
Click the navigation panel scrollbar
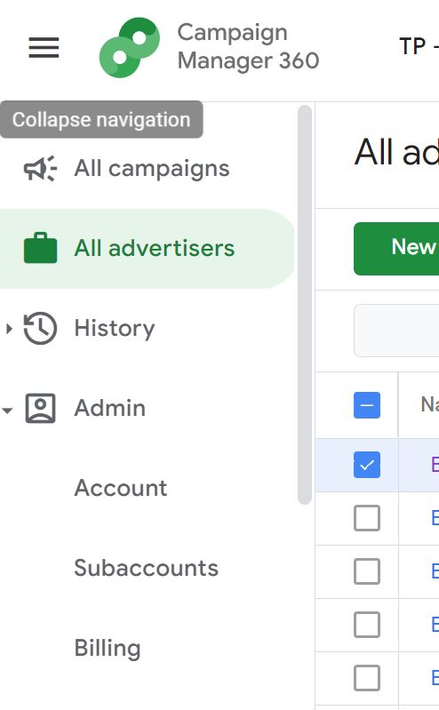tap(305, 305)
